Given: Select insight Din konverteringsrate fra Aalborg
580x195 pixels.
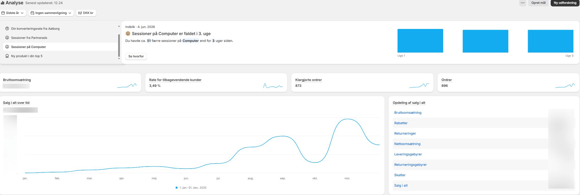Looking at the screenshot, I should [x=60, y=29].
